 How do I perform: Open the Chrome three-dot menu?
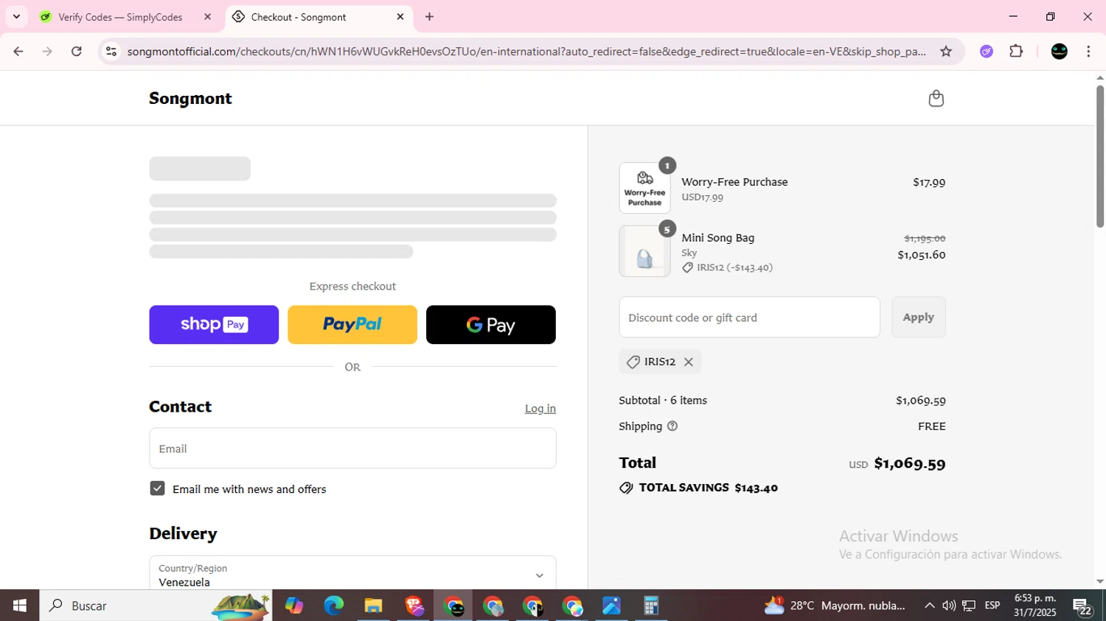coord(1088,51)
